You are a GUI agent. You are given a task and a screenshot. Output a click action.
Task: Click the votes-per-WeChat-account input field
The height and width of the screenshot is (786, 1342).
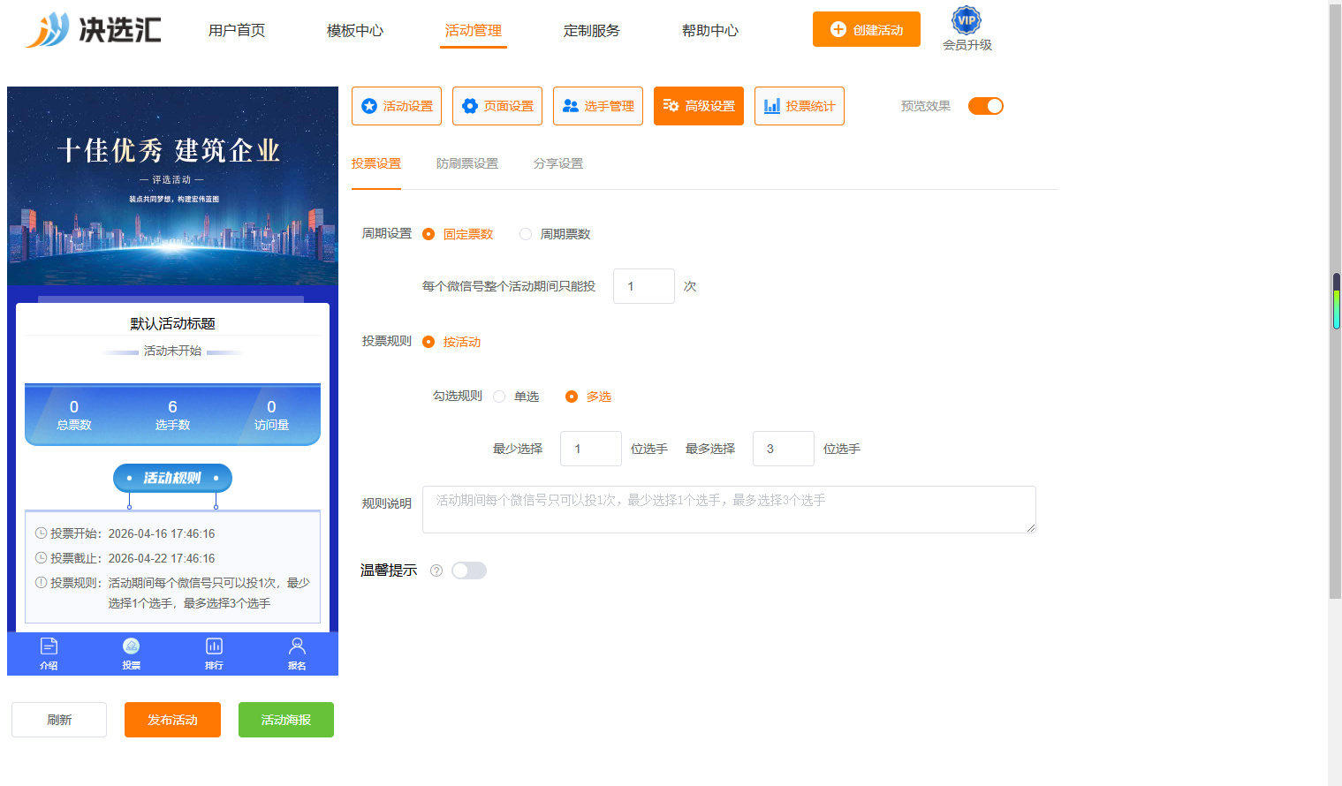coord(644,286)
